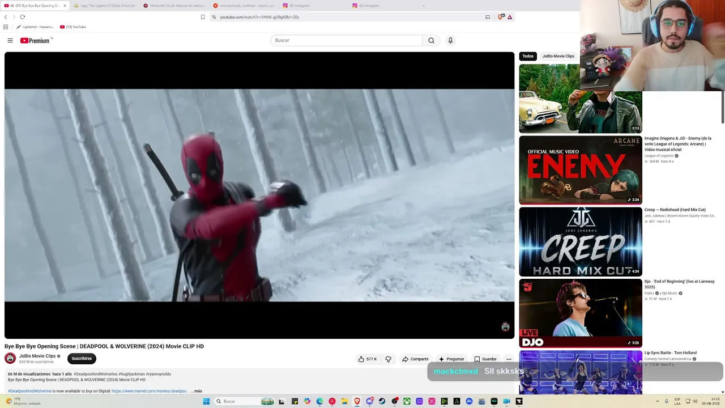Open the weather widget on the taskbar
725x408 pixels.
[23, 401]
